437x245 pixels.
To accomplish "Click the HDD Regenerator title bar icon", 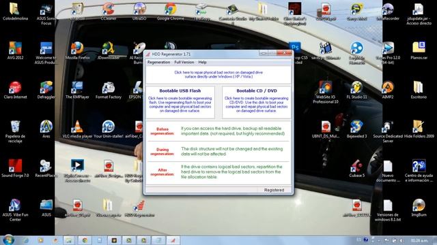I will pos(148,54).
